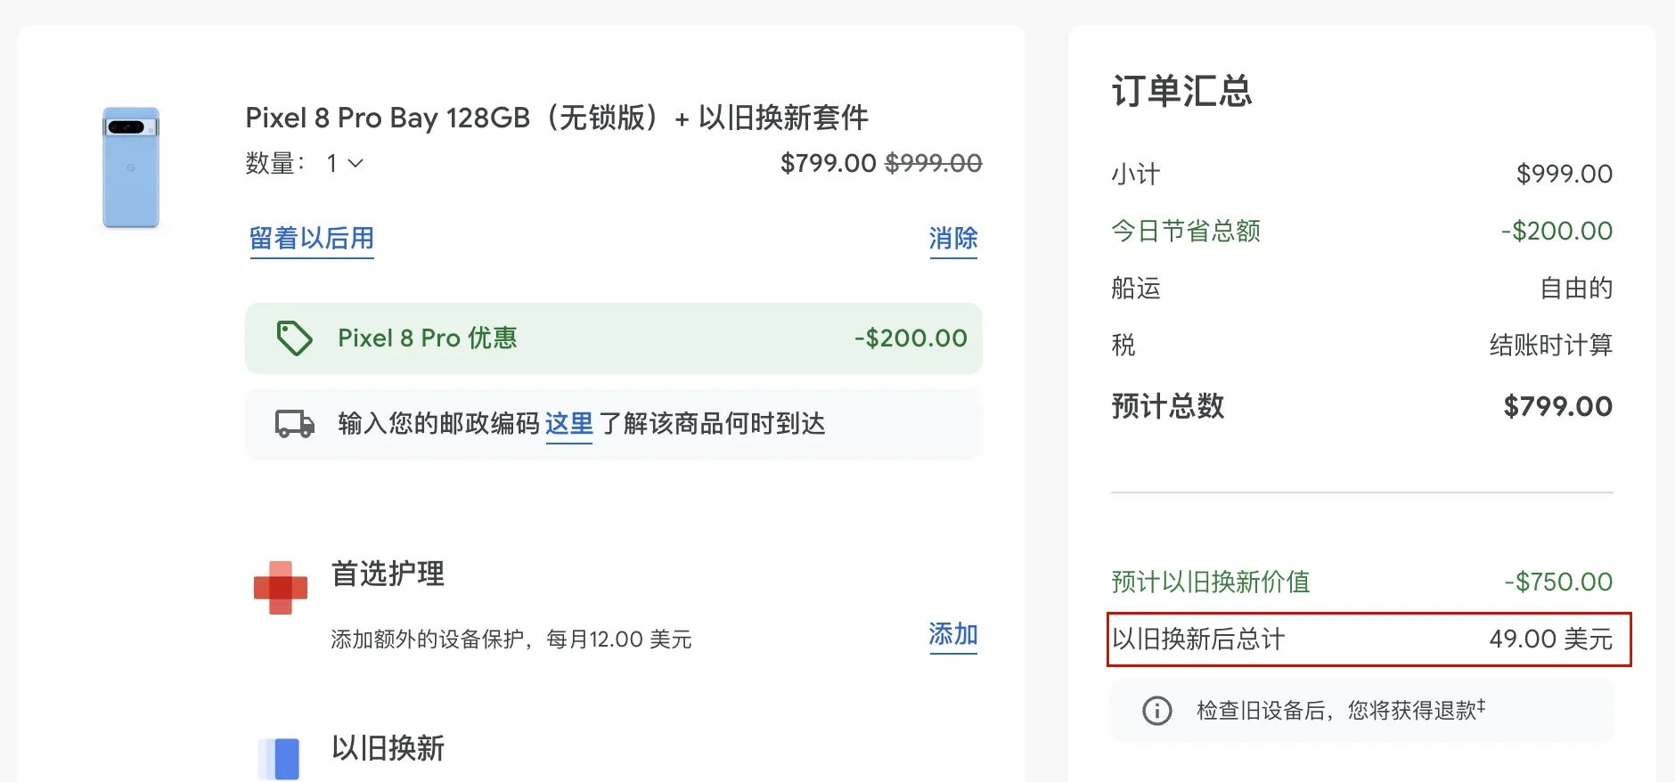Click the $799.00 discounted item price

(x=829, y=163)
